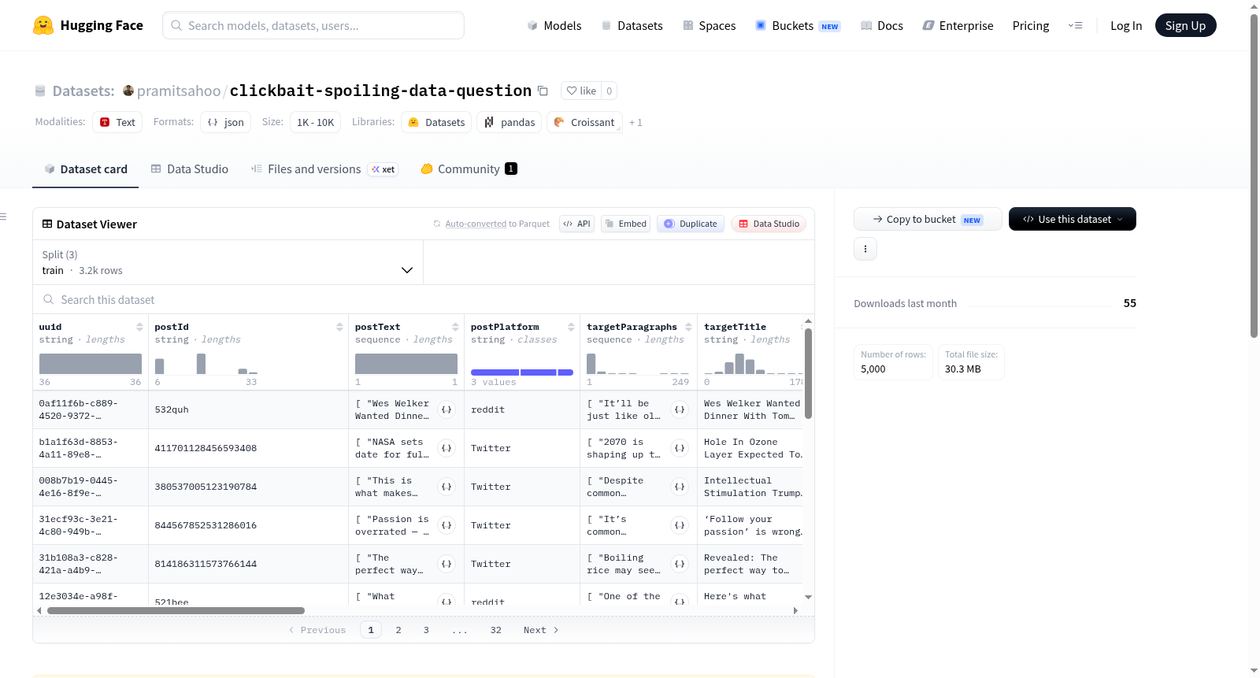This screenshot has width=1260, height=678.
Task: Go to Models in the top navigation
Action: point(554,25)
